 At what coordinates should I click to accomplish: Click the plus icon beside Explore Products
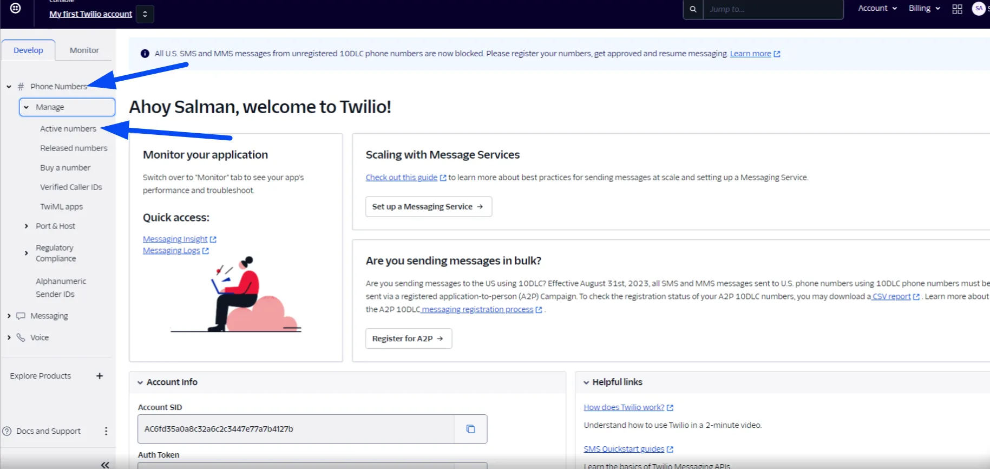coord(100,376)
